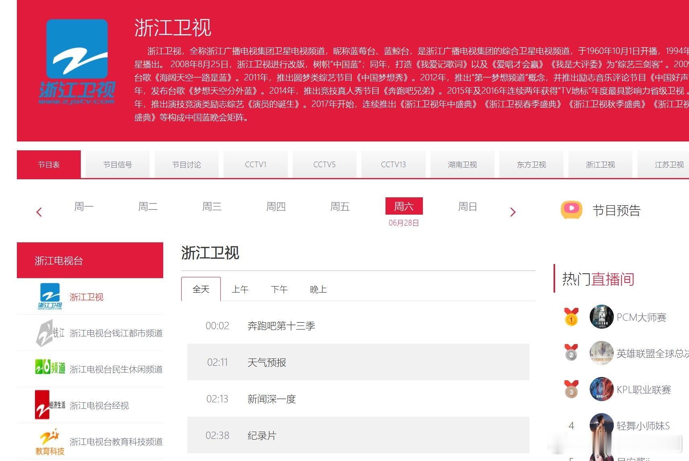Open the CCTV13 channel tab
Image resolution: width=689 pixels, height=461 pixels.
[x=394, y=164]
